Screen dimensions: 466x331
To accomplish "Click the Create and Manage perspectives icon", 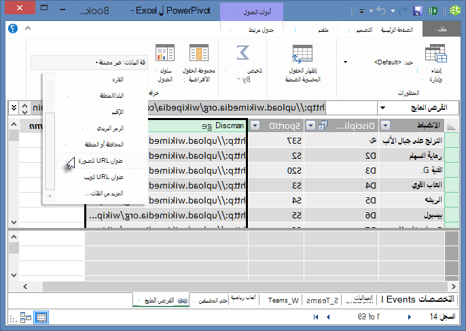I will (436, 54).
